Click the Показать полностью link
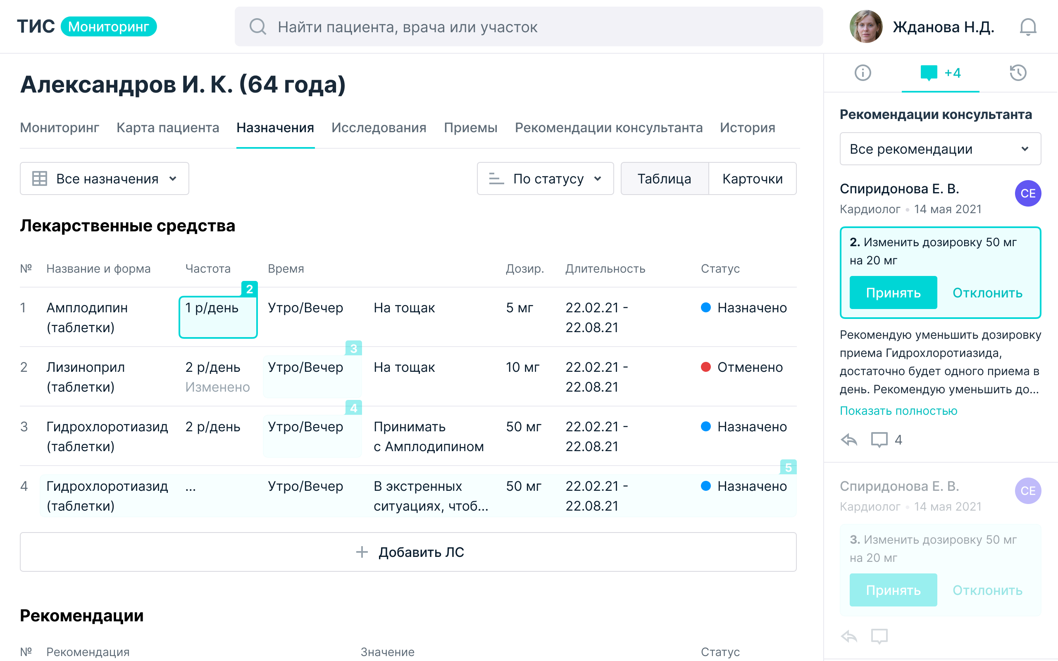Image resolution: width=1058 pixels, height=661 pixels. coord(898,411)
